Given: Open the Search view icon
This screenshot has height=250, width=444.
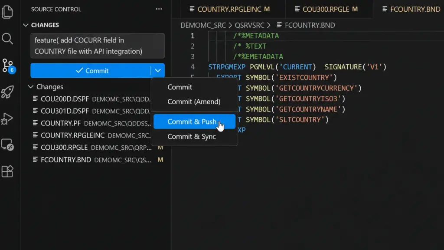Looking at the screenshot, I should tap(7, 39).
